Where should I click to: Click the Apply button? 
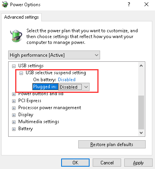pyautogui.click(x=138, y=163)
